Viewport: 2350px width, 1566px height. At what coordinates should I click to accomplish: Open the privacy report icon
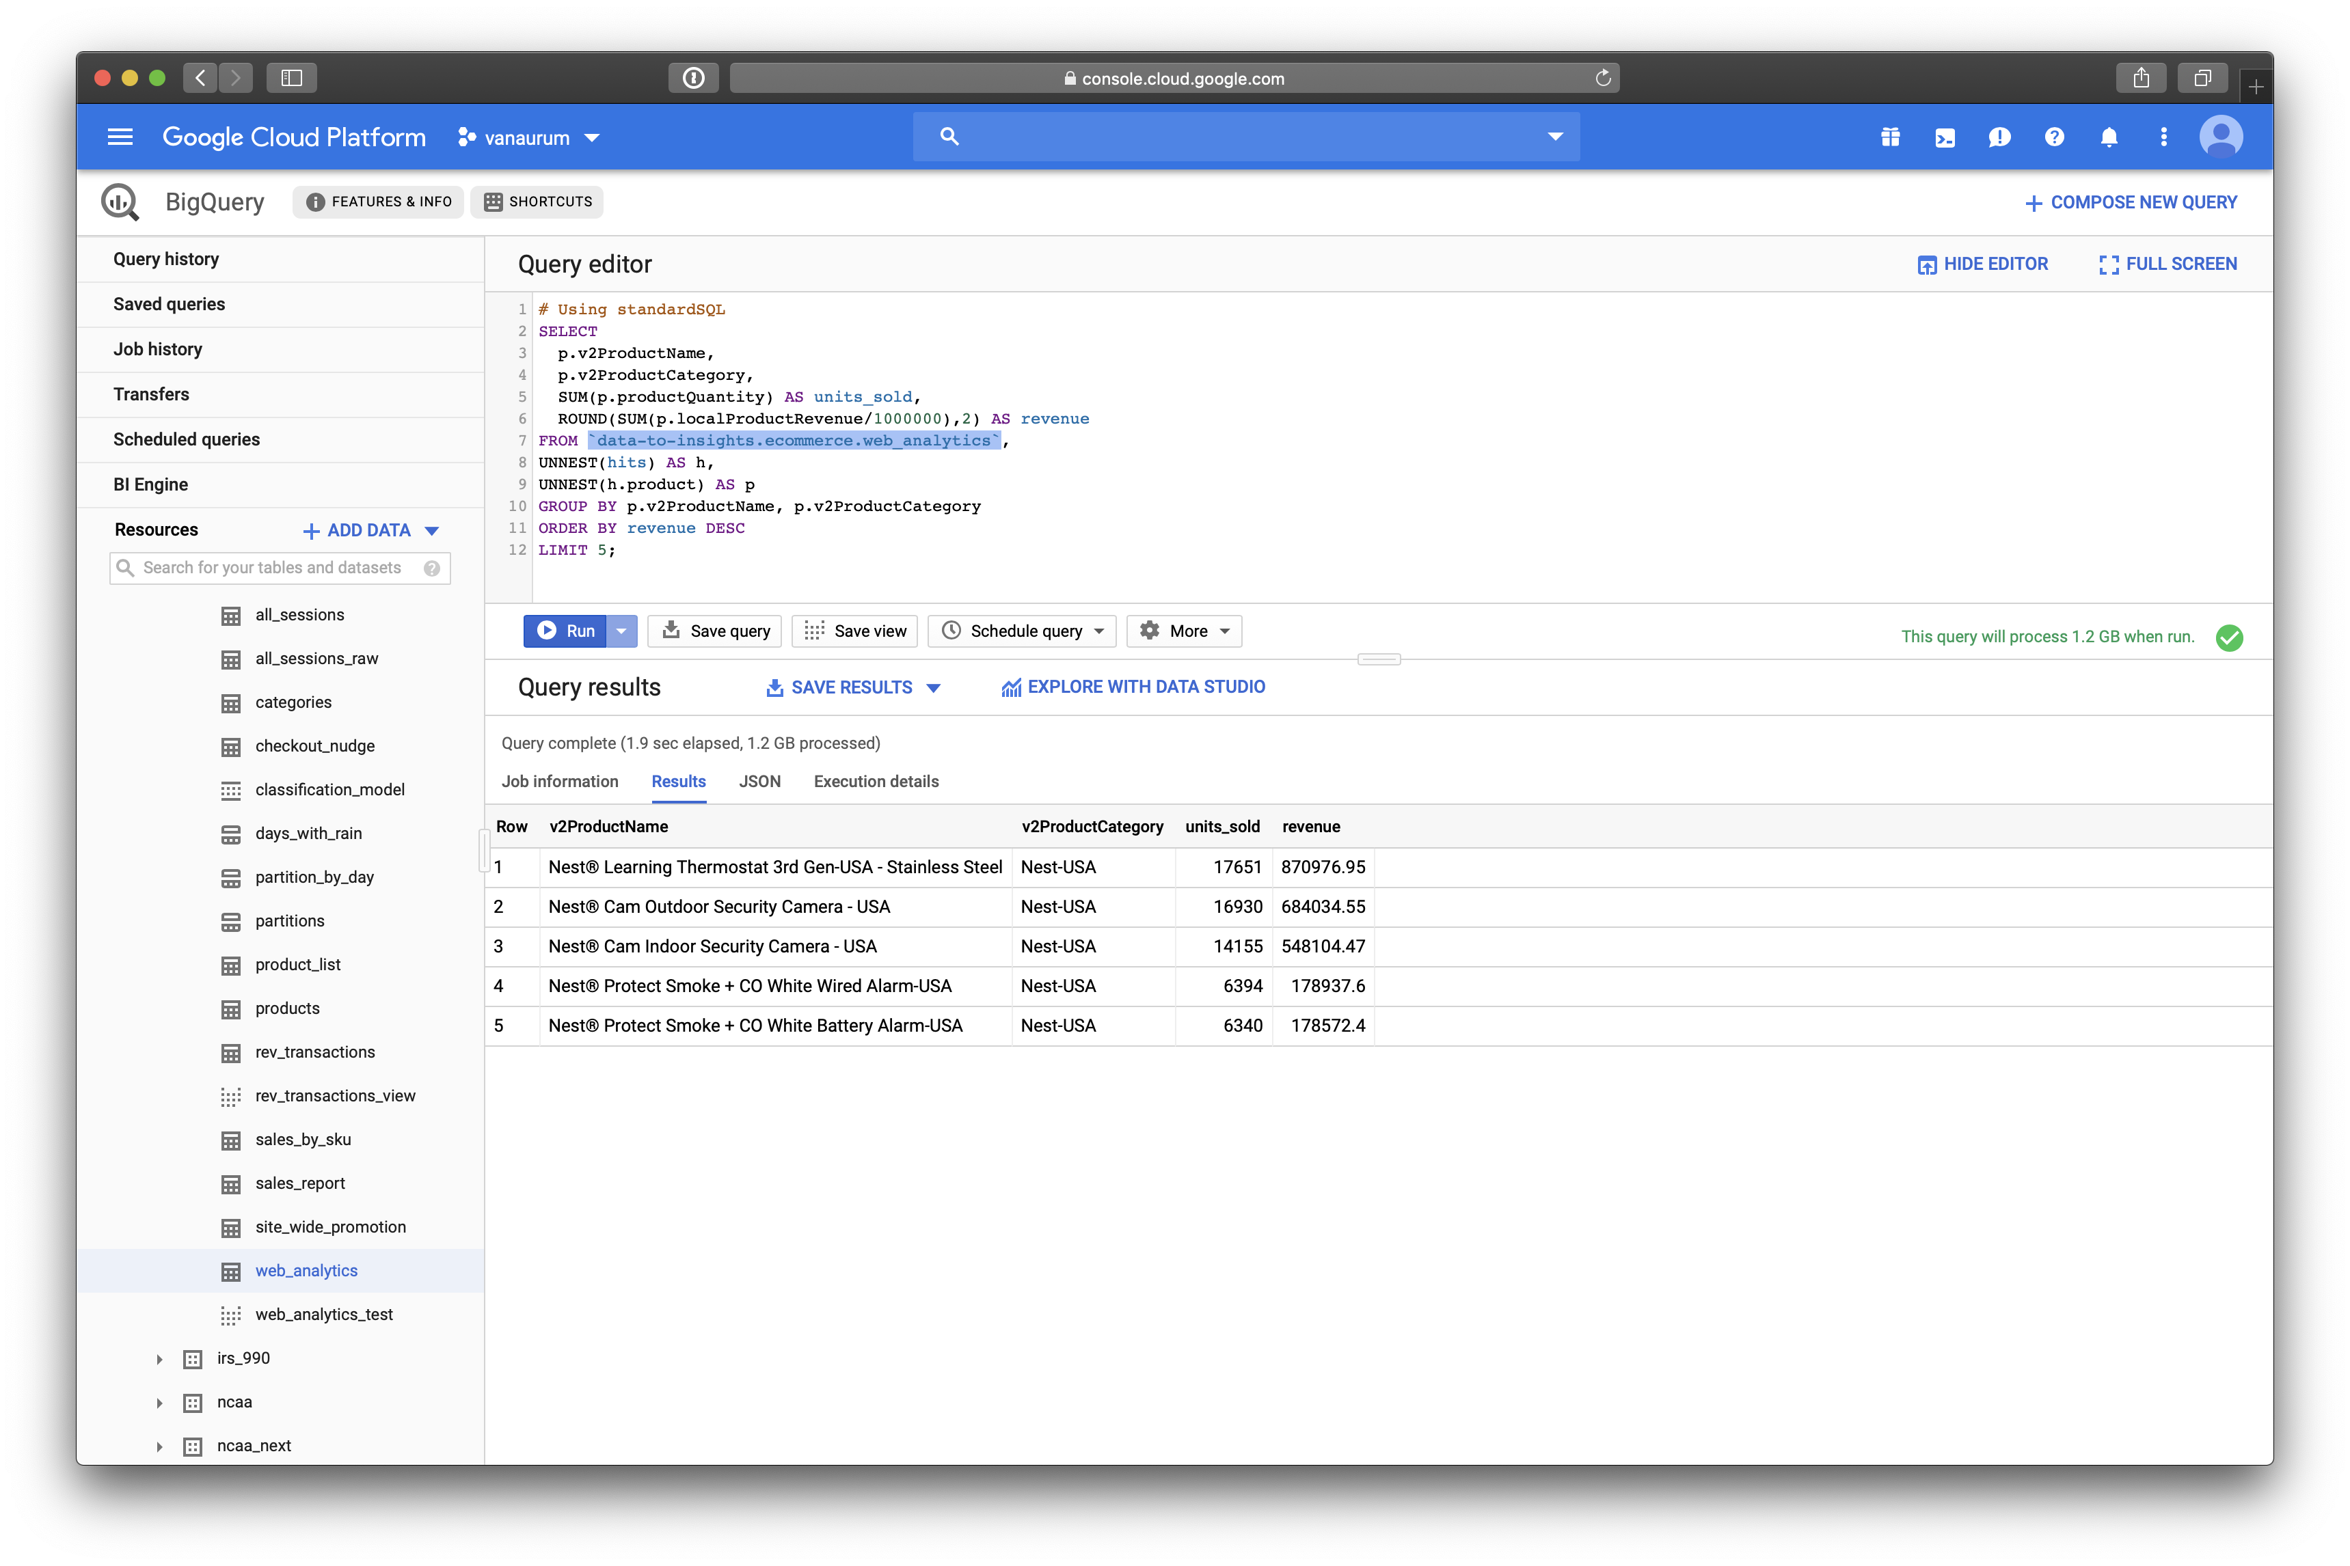(693, 78)
